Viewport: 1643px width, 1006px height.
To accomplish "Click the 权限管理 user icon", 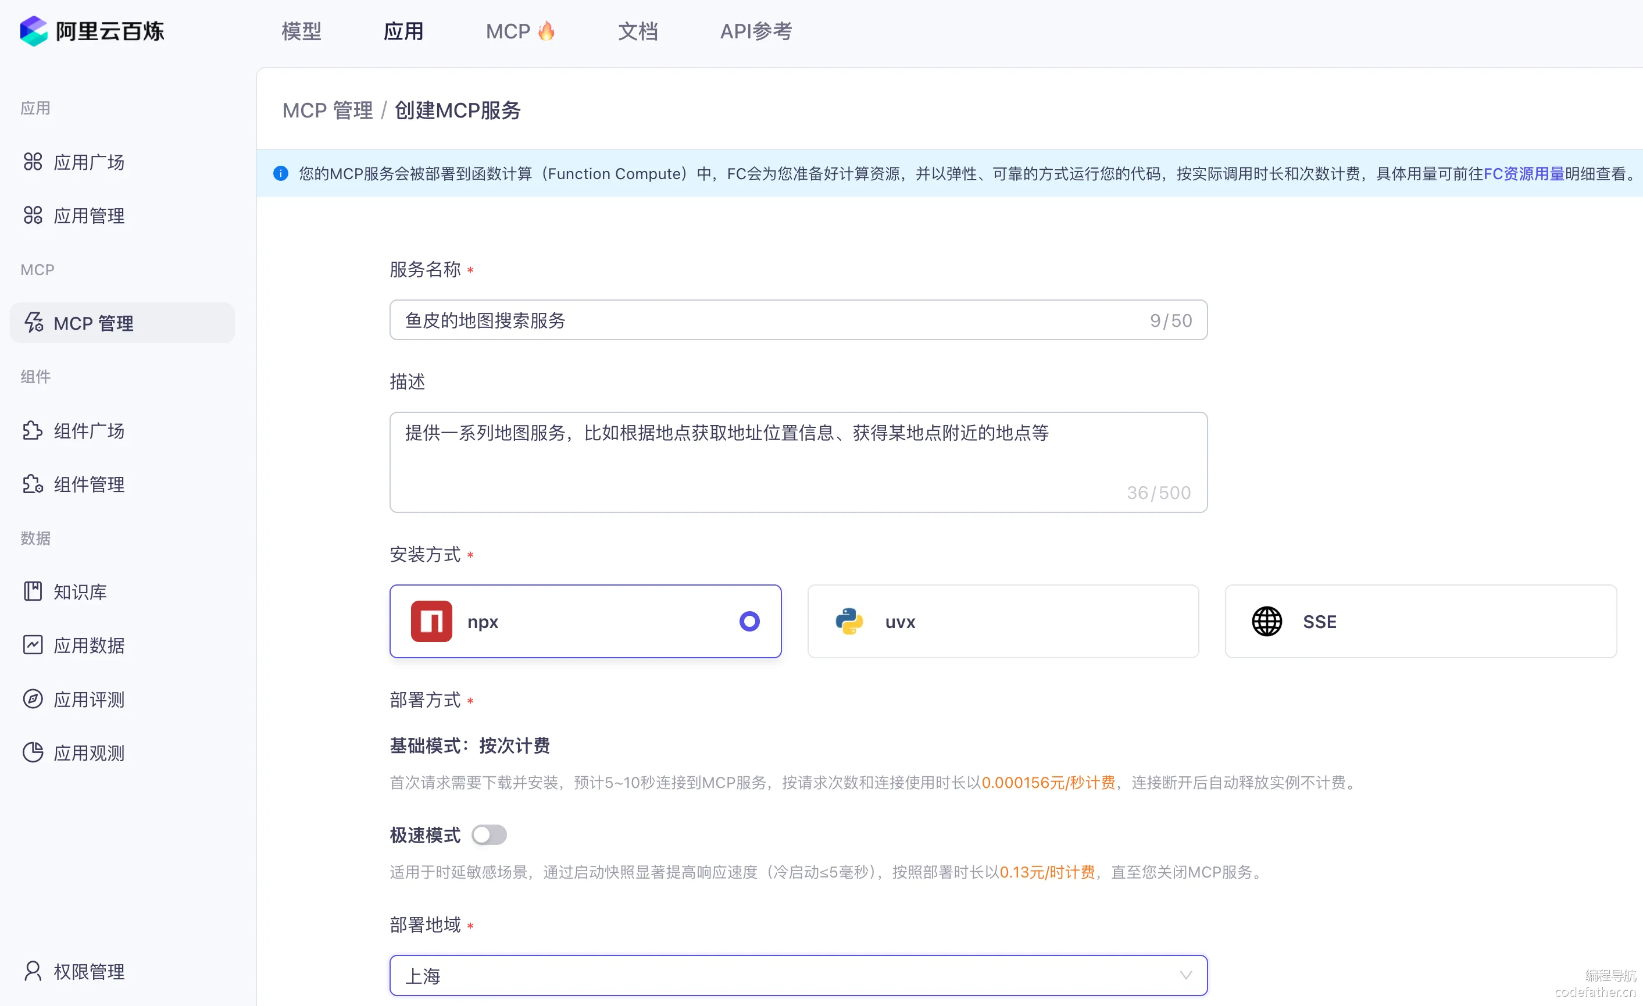I will click(x=33, y=971).
